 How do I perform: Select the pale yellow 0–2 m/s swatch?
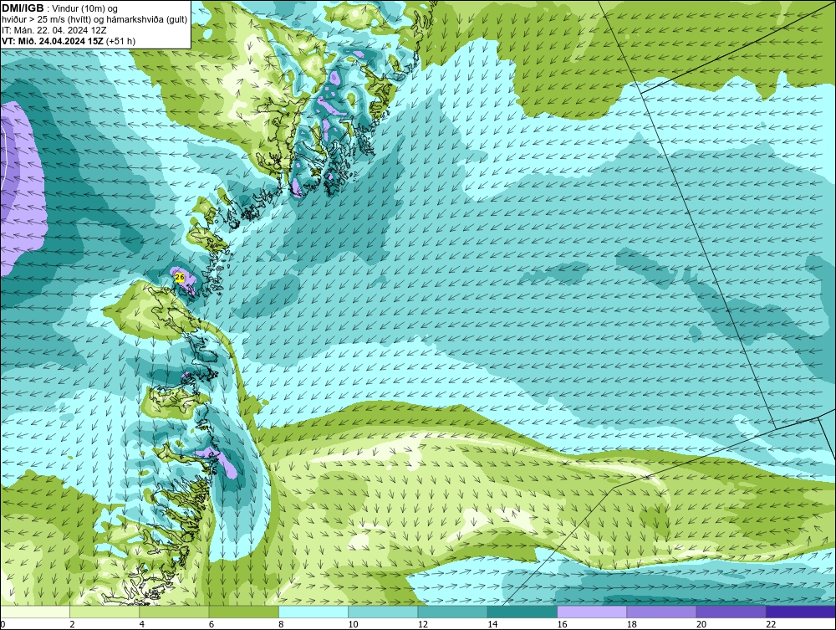click(34, 612)
